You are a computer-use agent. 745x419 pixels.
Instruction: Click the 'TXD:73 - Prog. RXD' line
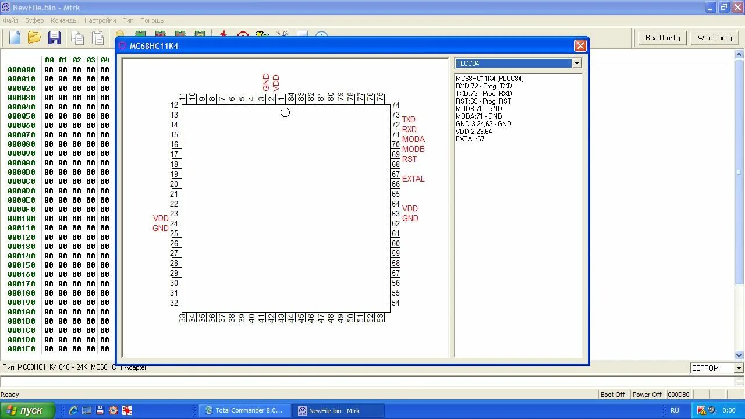pyautogui.click(x=484, y=94)
